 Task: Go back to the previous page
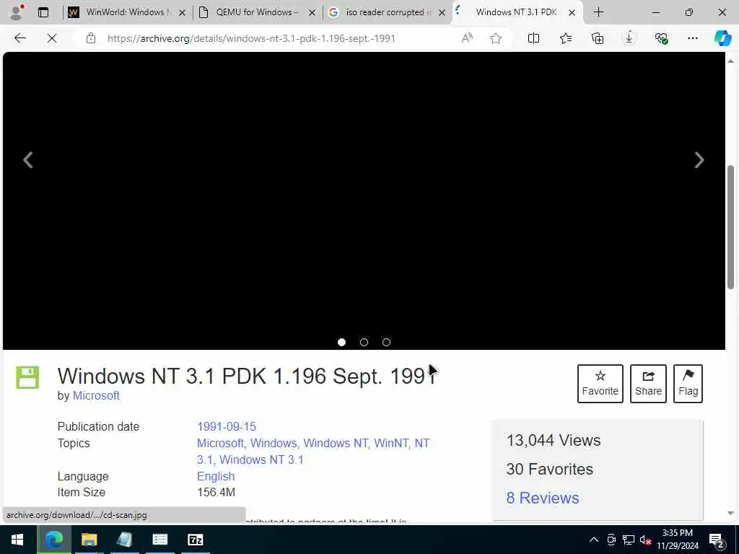pyautogui.click(x=19, y=38)
